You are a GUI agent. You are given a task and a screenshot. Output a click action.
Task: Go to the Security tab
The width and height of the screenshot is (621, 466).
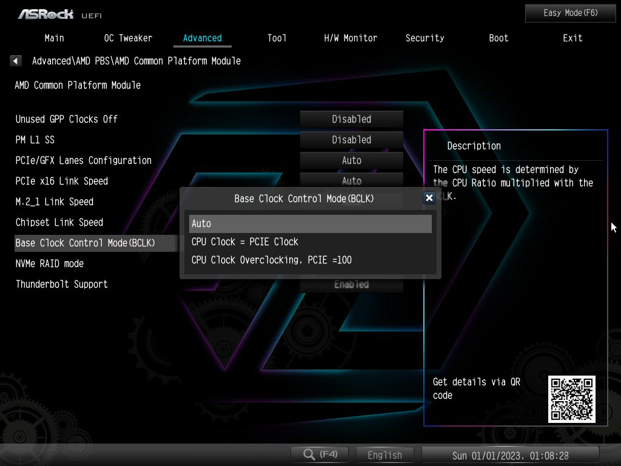pyautogui.click(x=425, y=38)
